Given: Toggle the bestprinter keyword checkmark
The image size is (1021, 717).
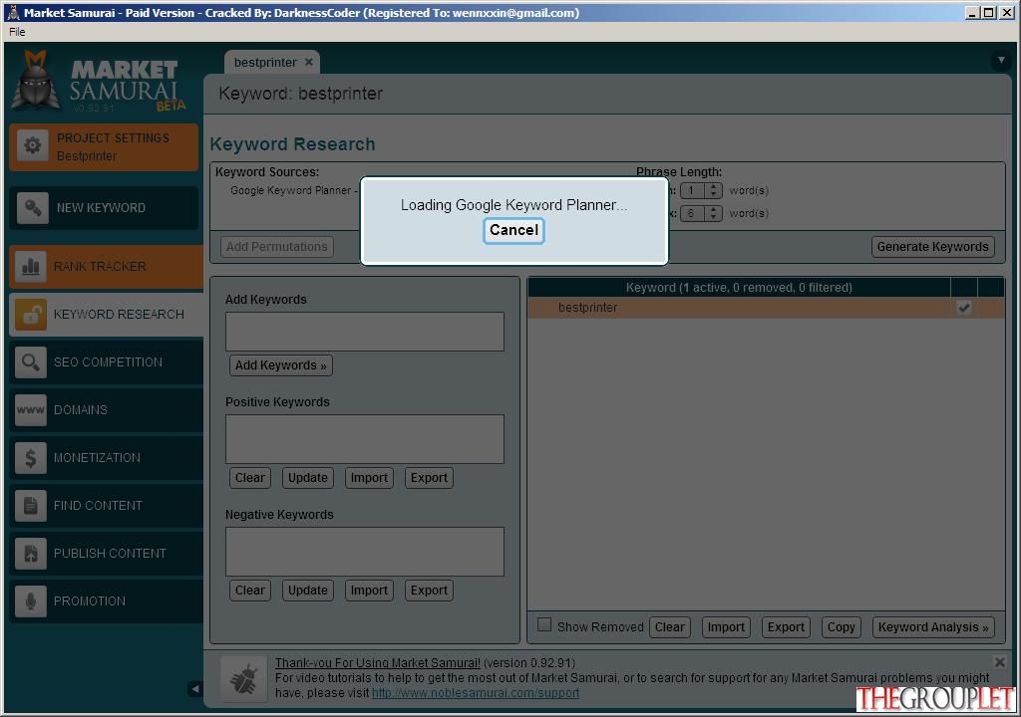Looking at the screenshot, I should tap(964, 308).
